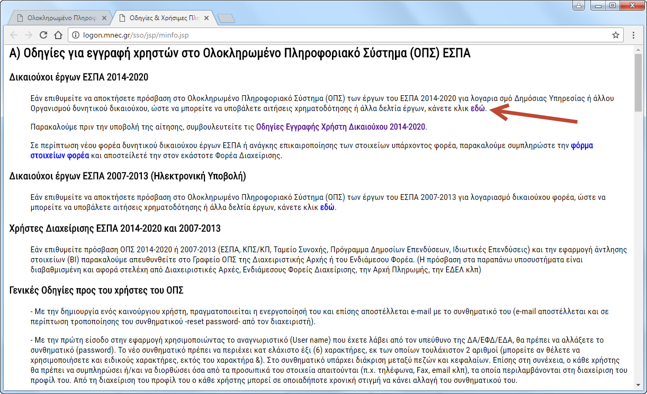View site information icon in address bar
The image size is (647, 394).
tap(75, 35)
